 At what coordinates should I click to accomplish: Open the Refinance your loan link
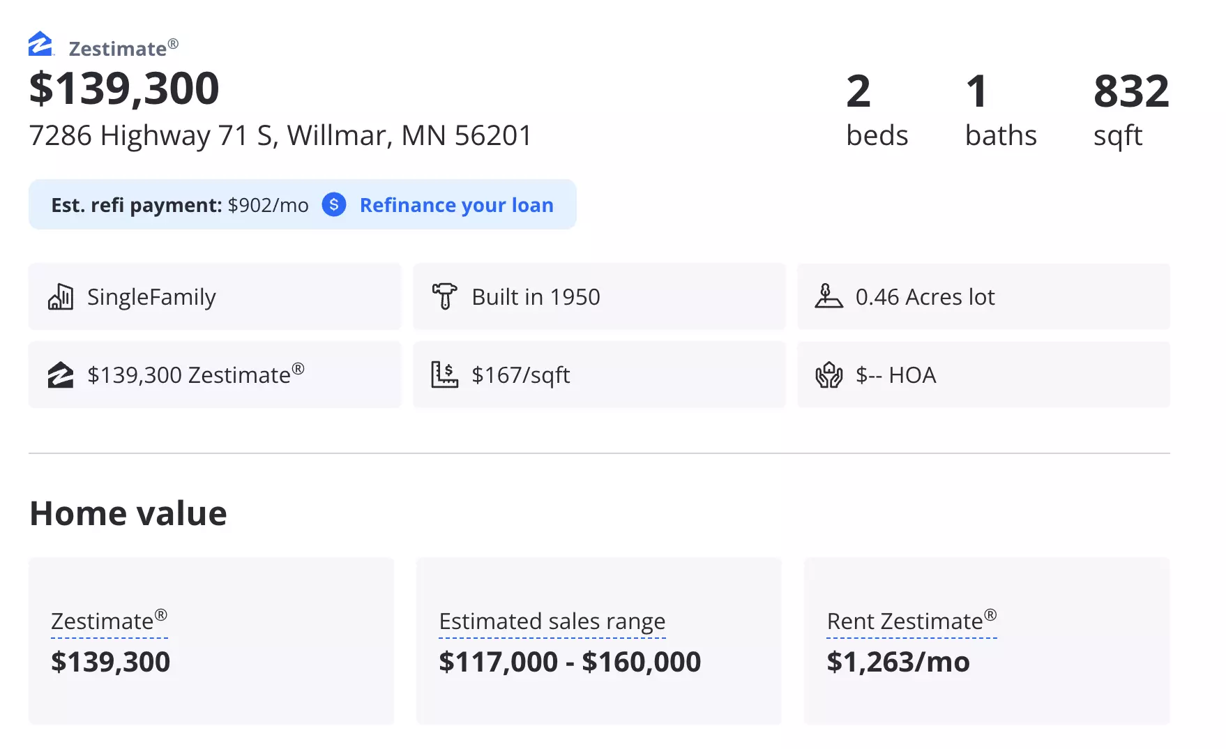tap(456, 205)
